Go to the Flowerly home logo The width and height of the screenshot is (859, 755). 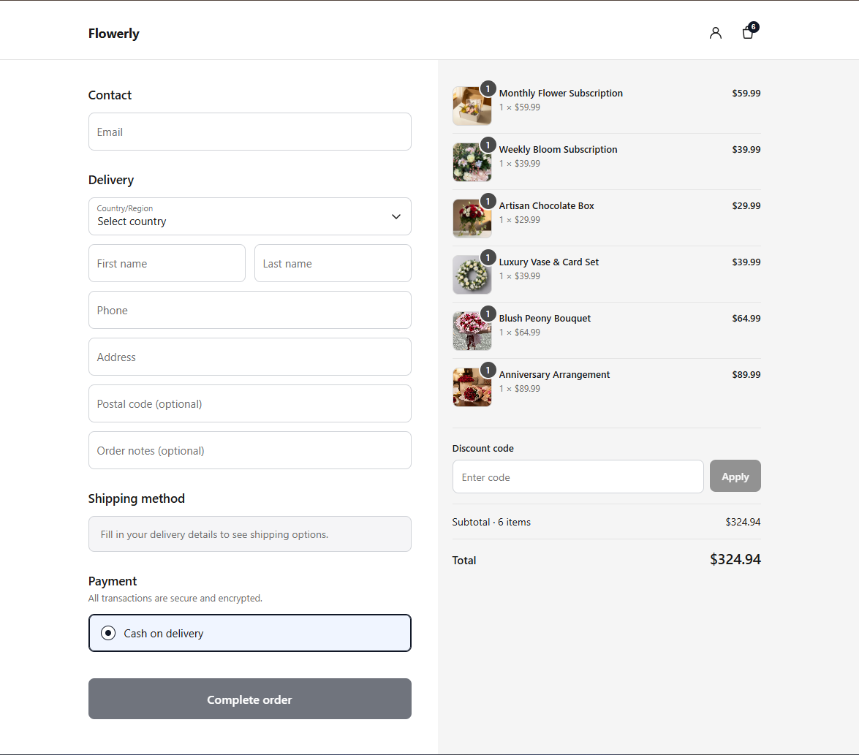click(113, 34)
